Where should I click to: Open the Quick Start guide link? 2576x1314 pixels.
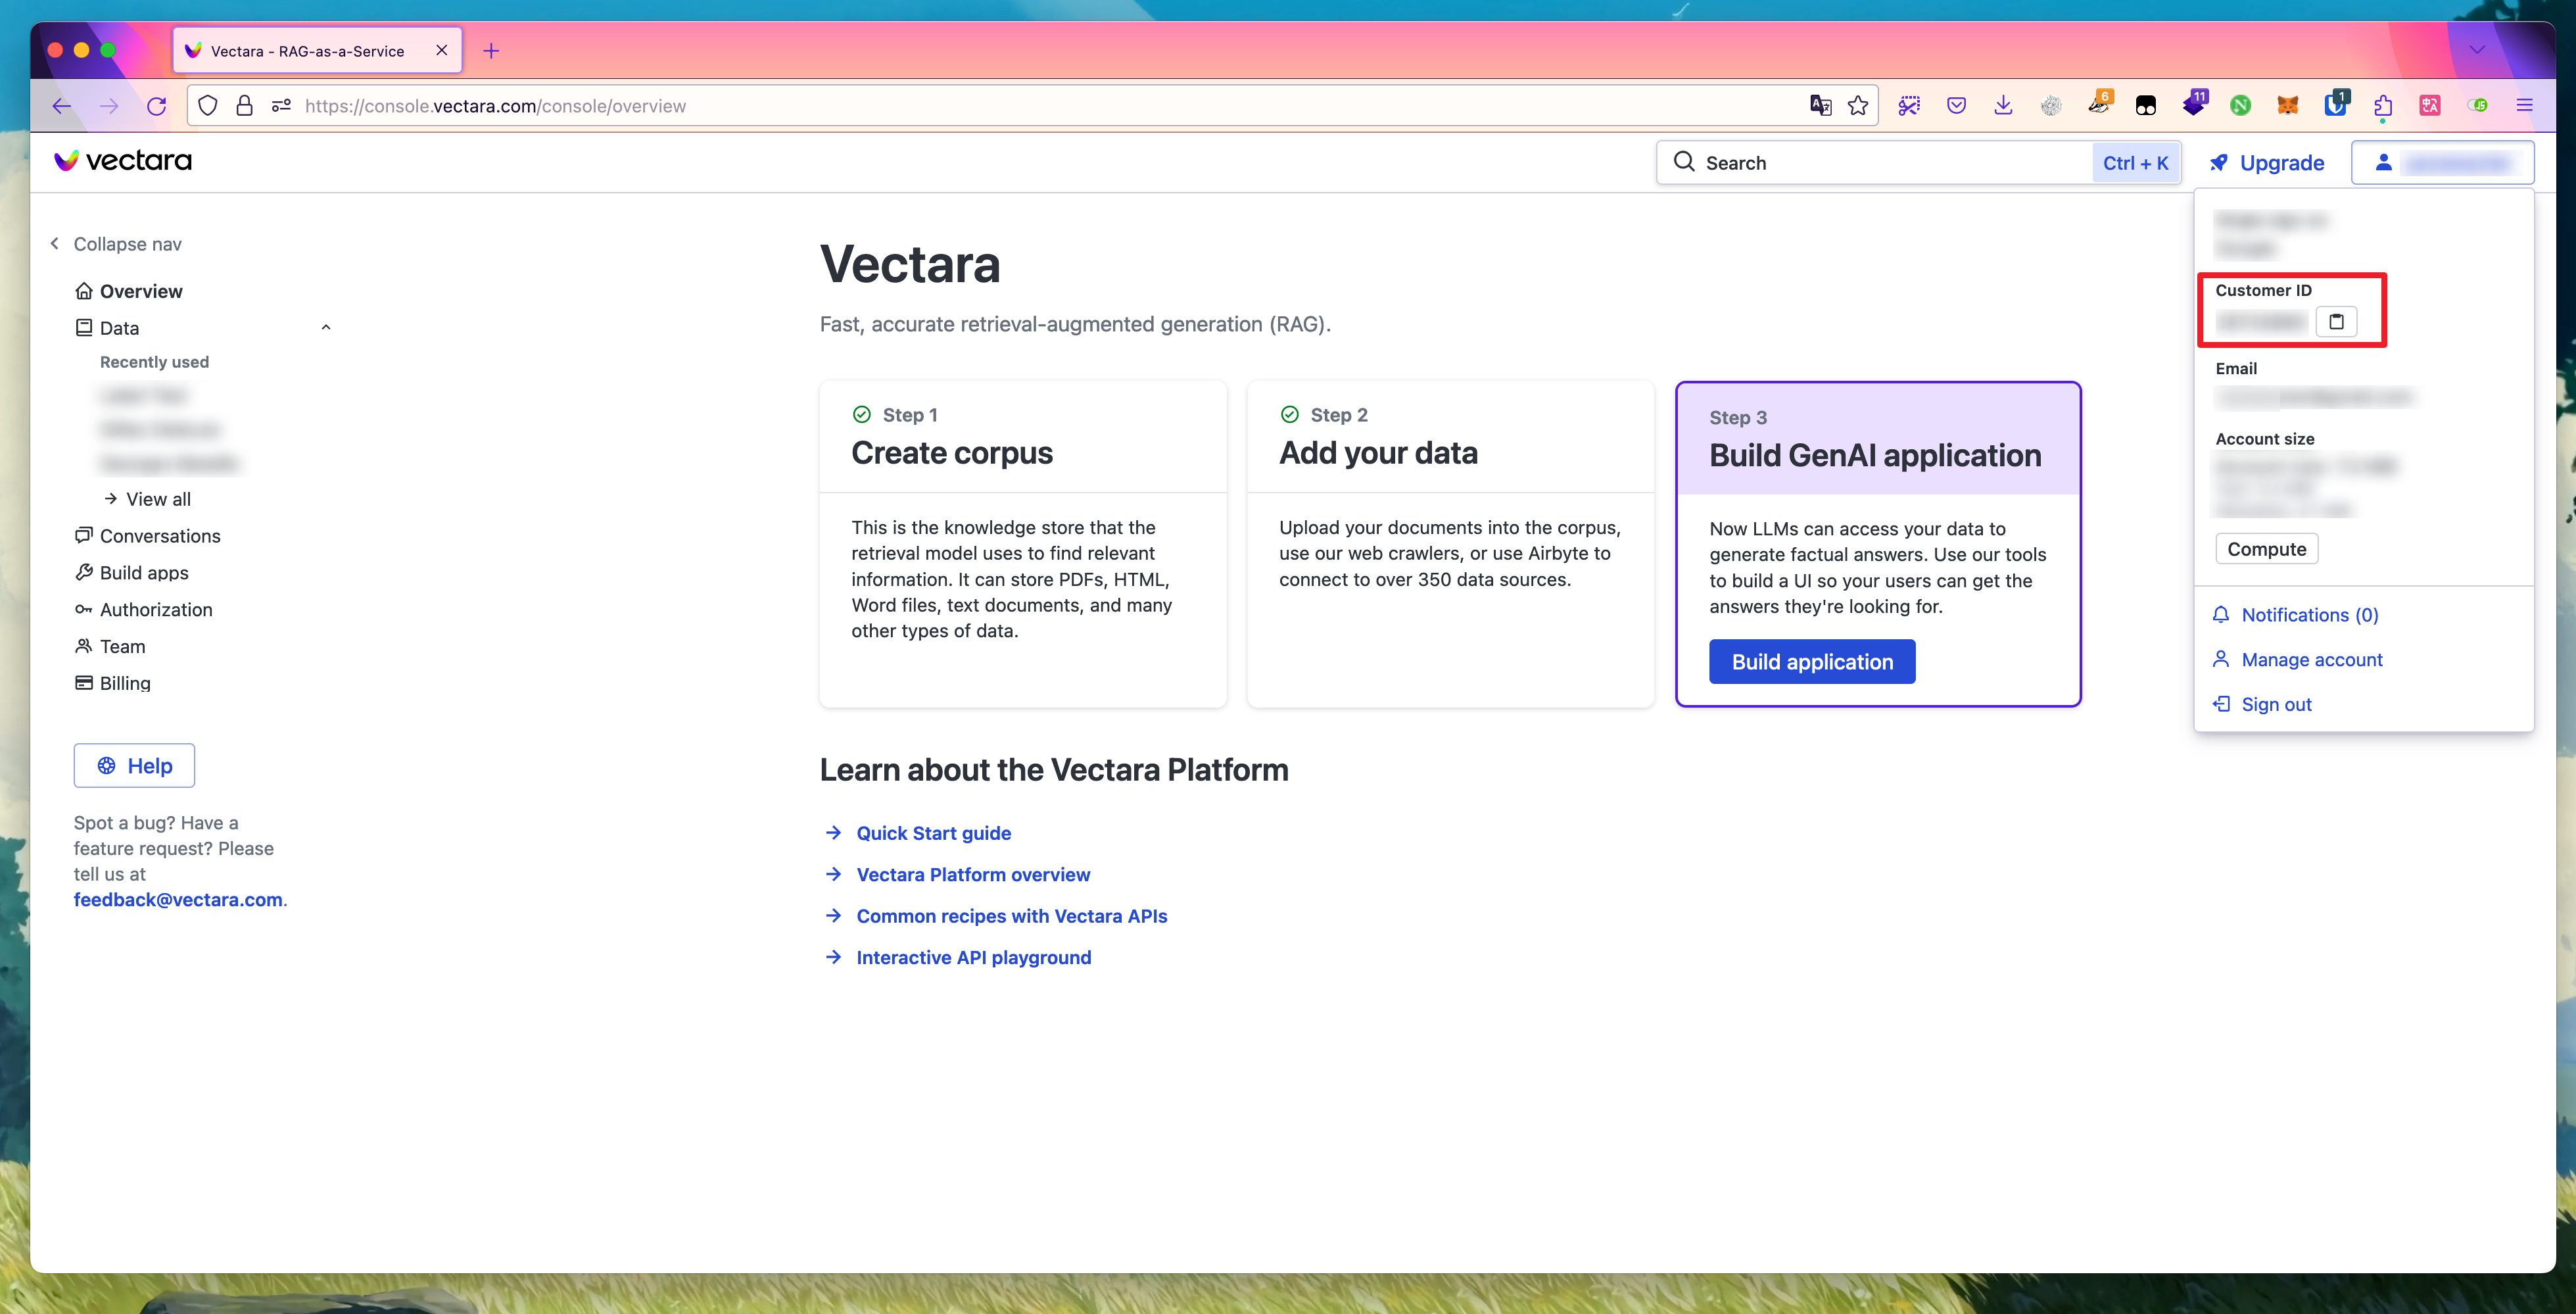pyautogui.click(x=933, y=833)
